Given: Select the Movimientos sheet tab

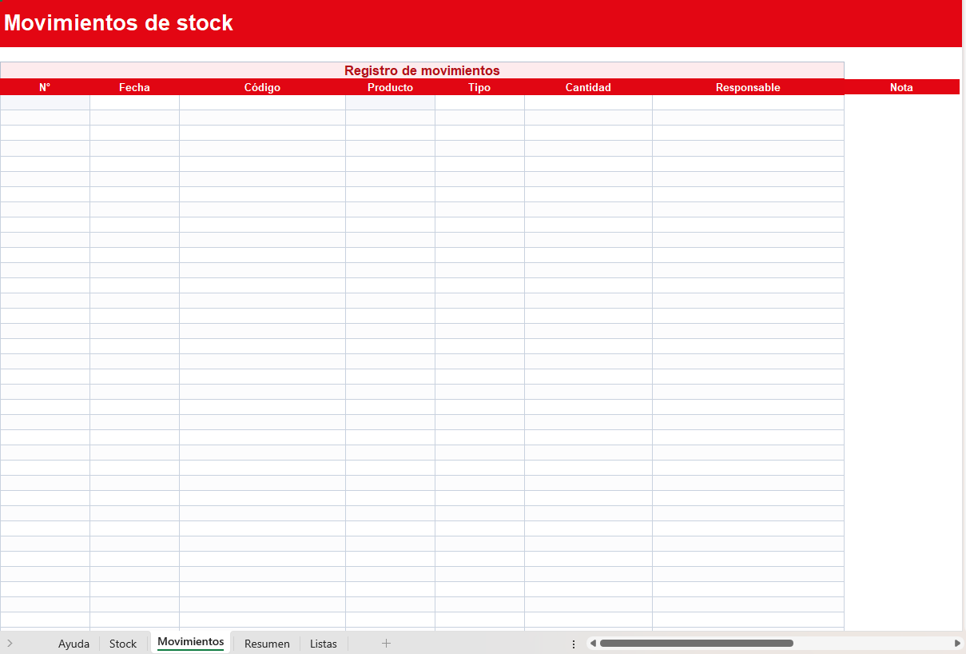Looking at the screenshot, I should 190,642.
